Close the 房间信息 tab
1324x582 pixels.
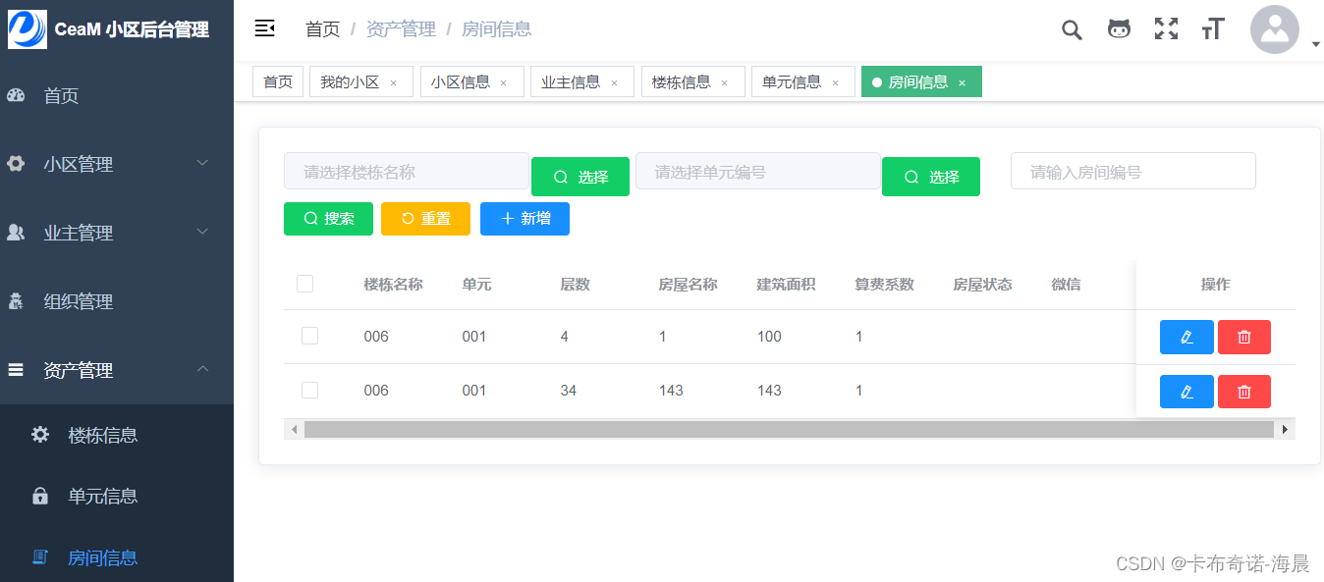pos(963,83)
